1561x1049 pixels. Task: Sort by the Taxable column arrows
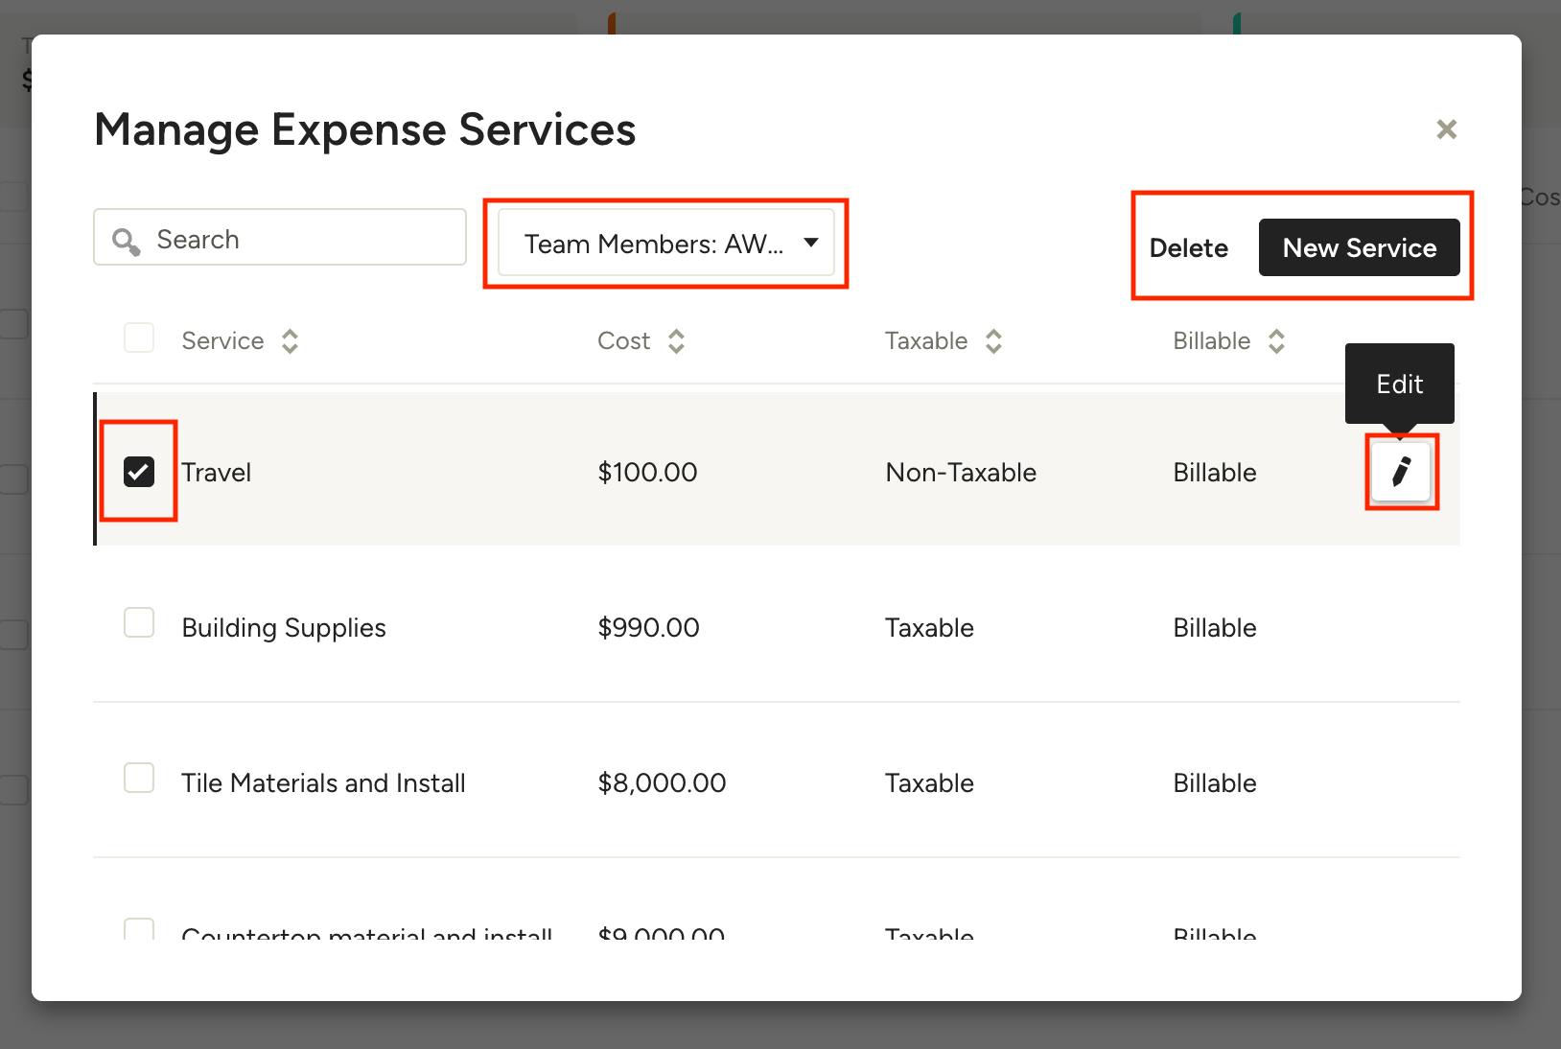[x=994, y=341]
